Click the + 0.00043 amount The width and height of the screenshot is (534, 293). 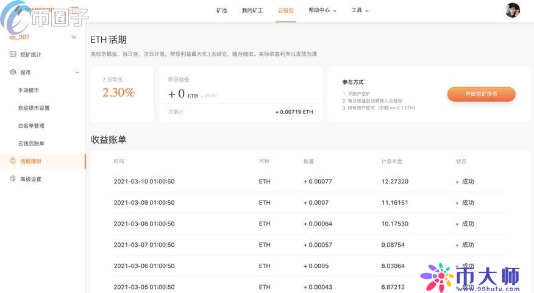318,287
